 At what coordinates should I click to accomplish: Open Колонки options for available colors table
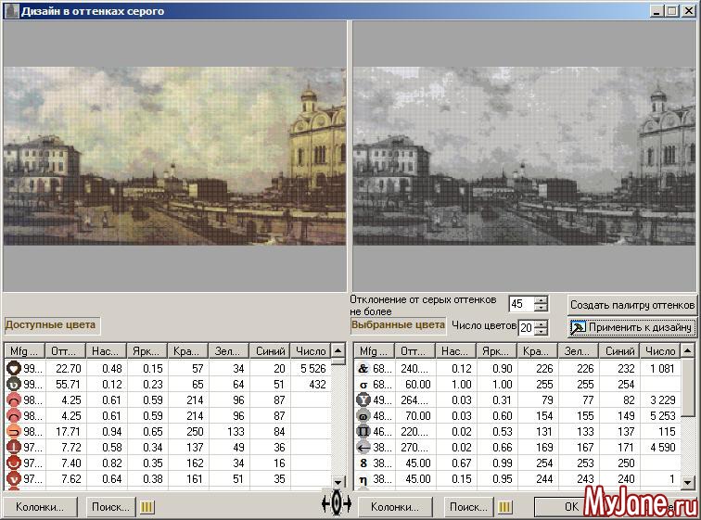click(x=41, y=507)
